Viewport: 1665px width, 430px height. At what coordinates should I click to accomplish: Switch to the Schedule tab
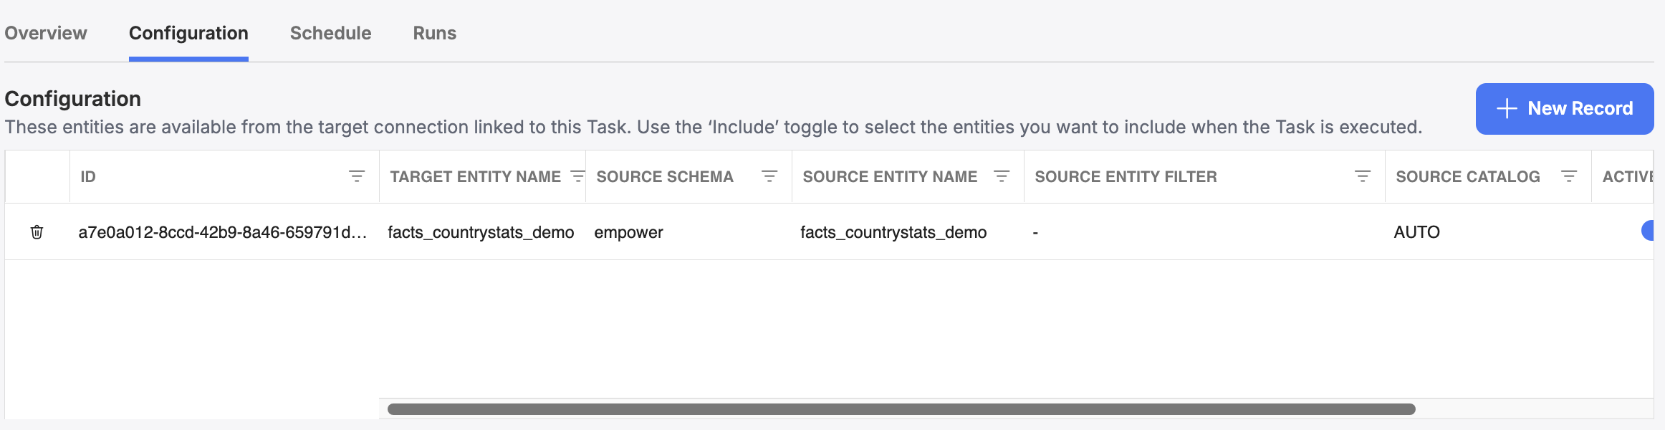click(x=330, y=33)
